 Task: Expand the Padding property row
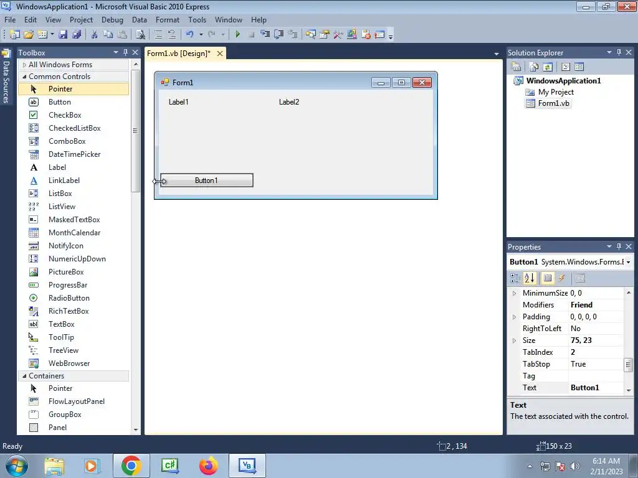pos(514,317)
